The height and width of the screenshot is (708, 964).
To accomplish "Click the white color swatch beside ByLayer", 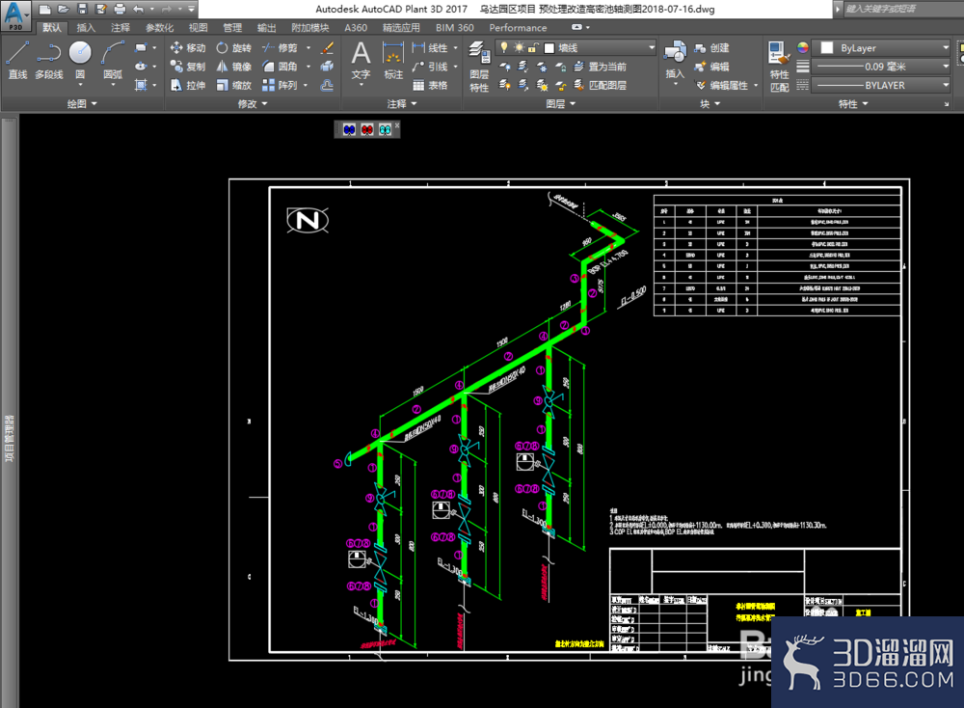I will [x=827, y=47].
